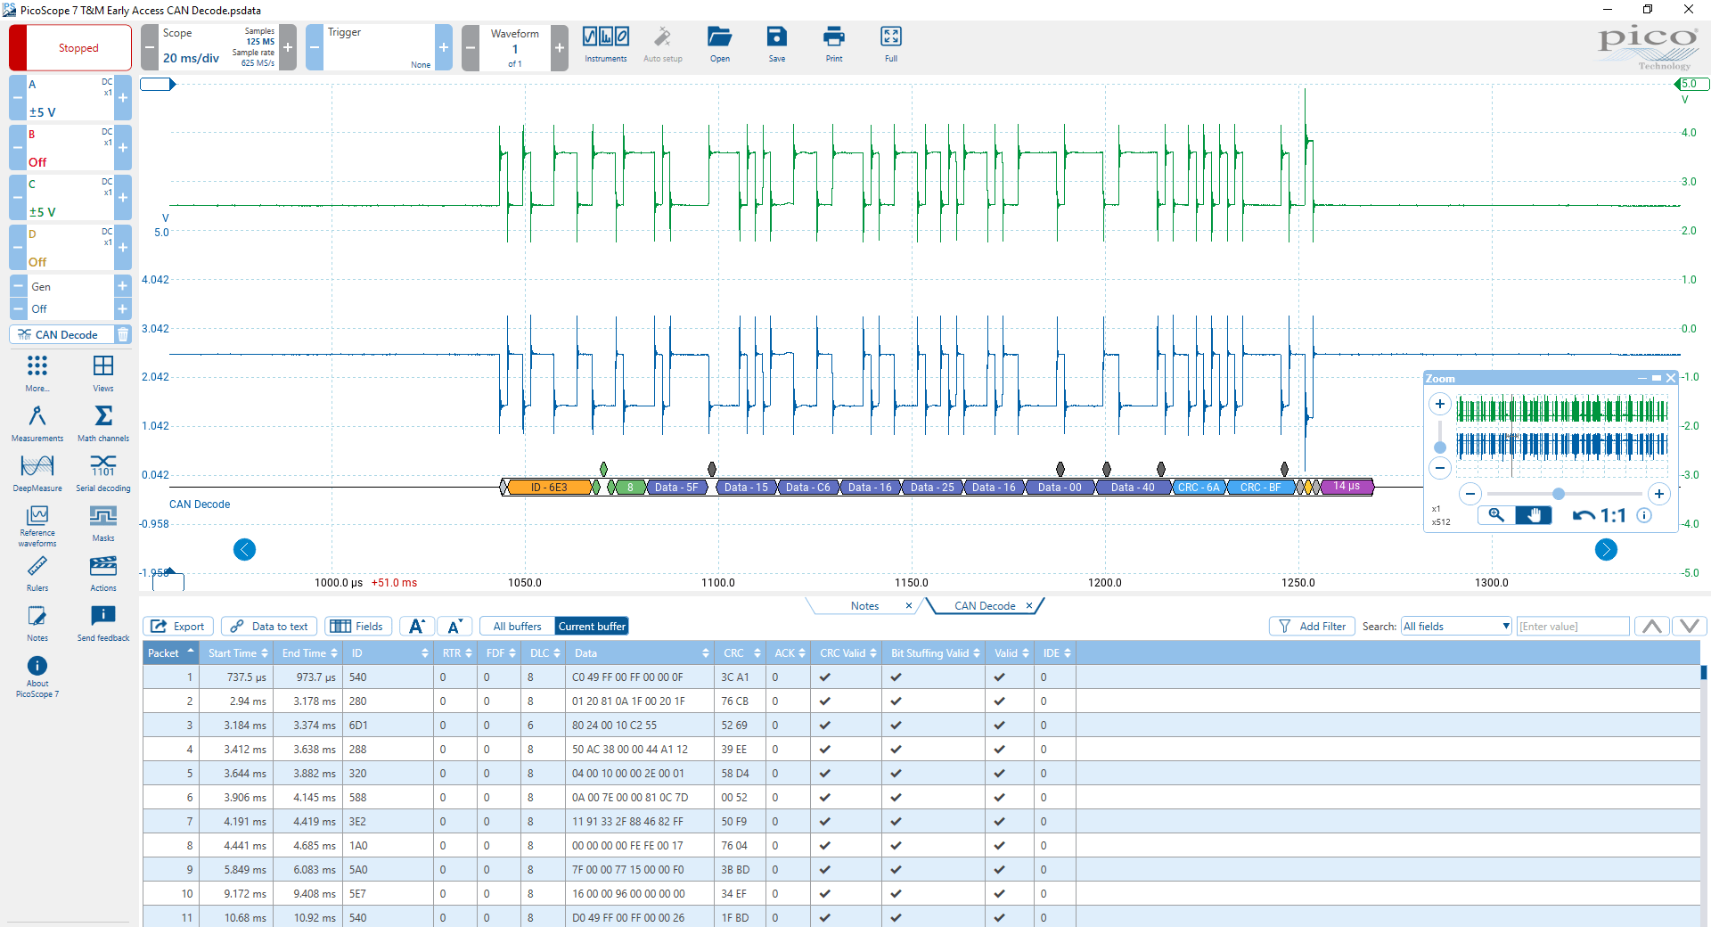The image size is (1711, 927).
Task: Click the Data to text button
Action: click(268, 626)
